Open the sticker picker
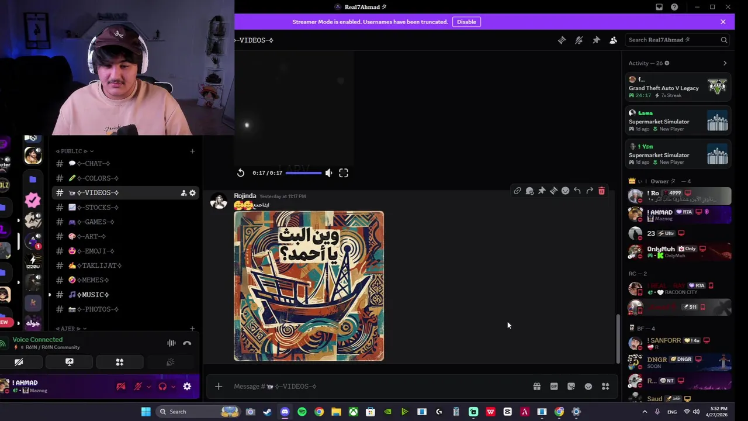The height and width of the screenshot is (421, 748). [x=571, y=387]
